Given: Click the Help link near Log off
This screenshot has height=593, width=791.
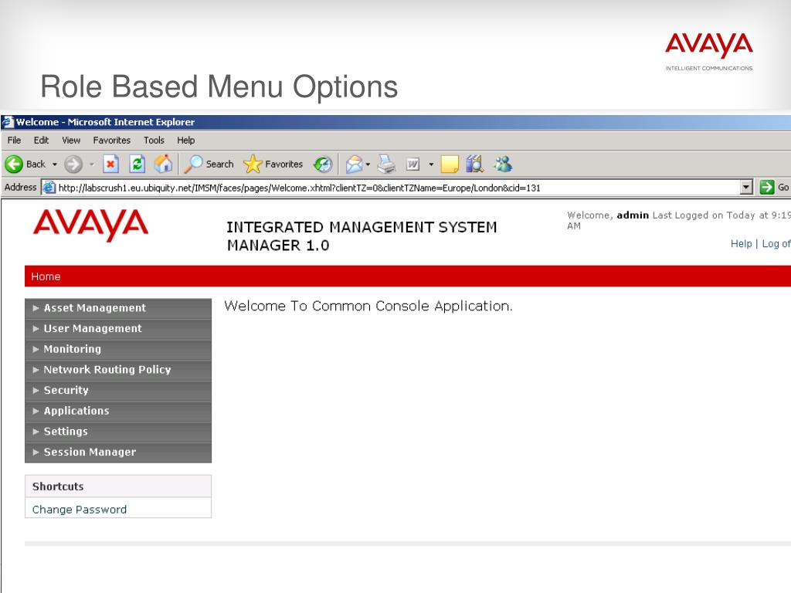Looking at the screenshot, I should pos(741,243).
